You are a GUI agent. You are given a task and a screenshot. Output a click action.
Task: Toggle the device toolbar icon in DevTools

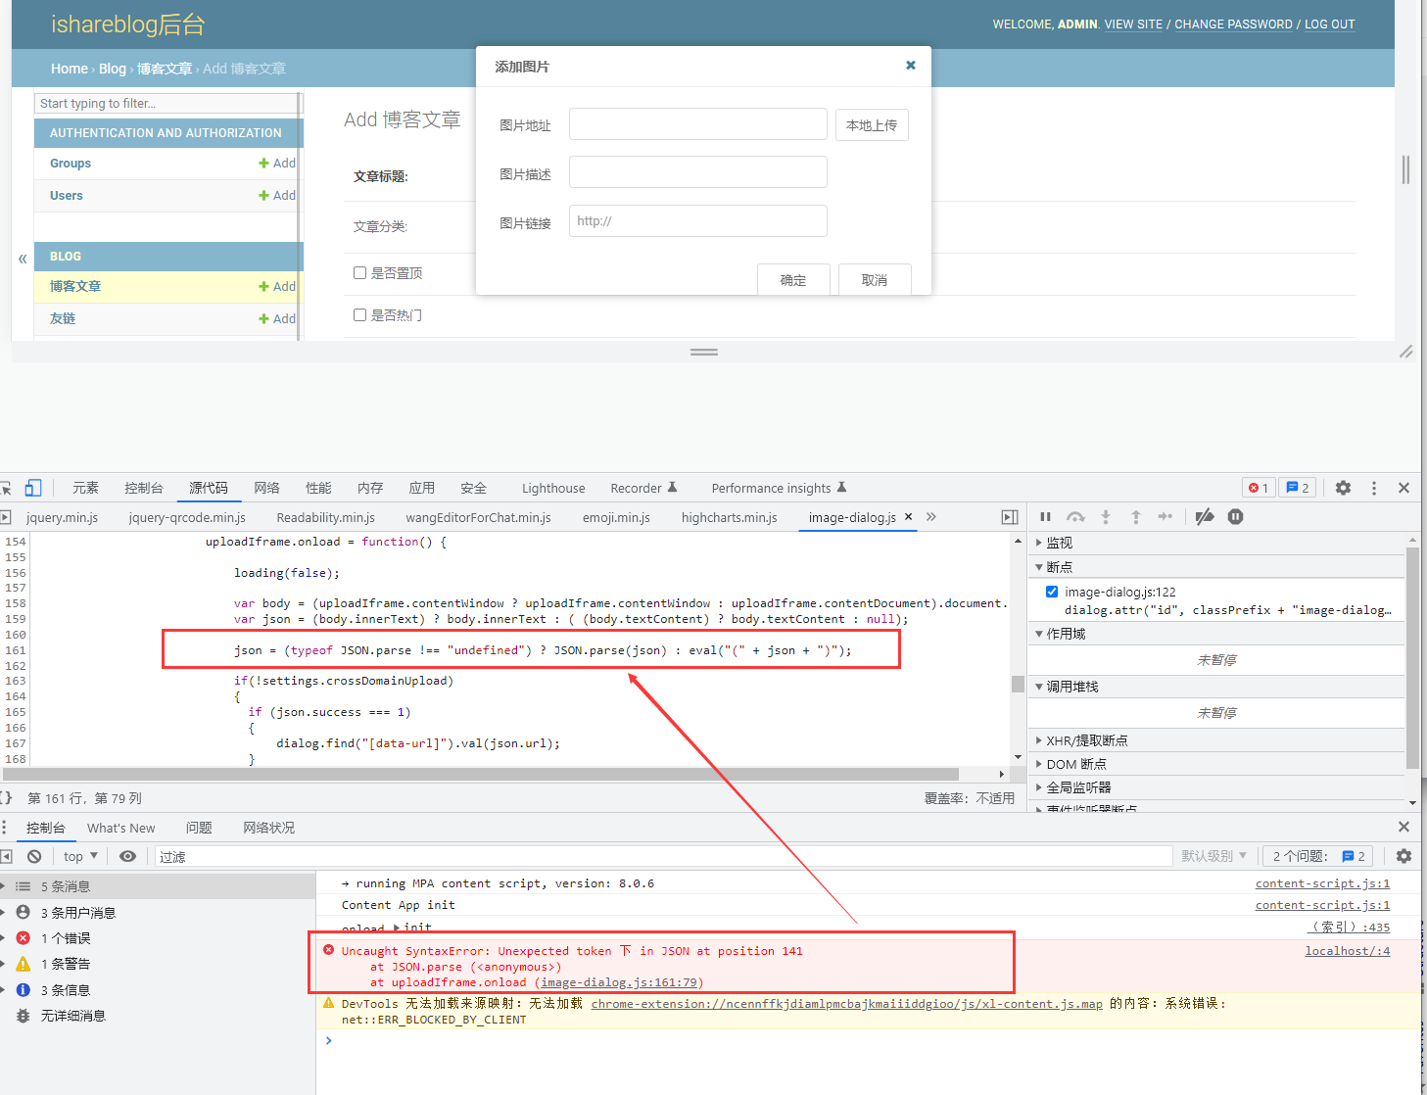click(x=33, y=488)
